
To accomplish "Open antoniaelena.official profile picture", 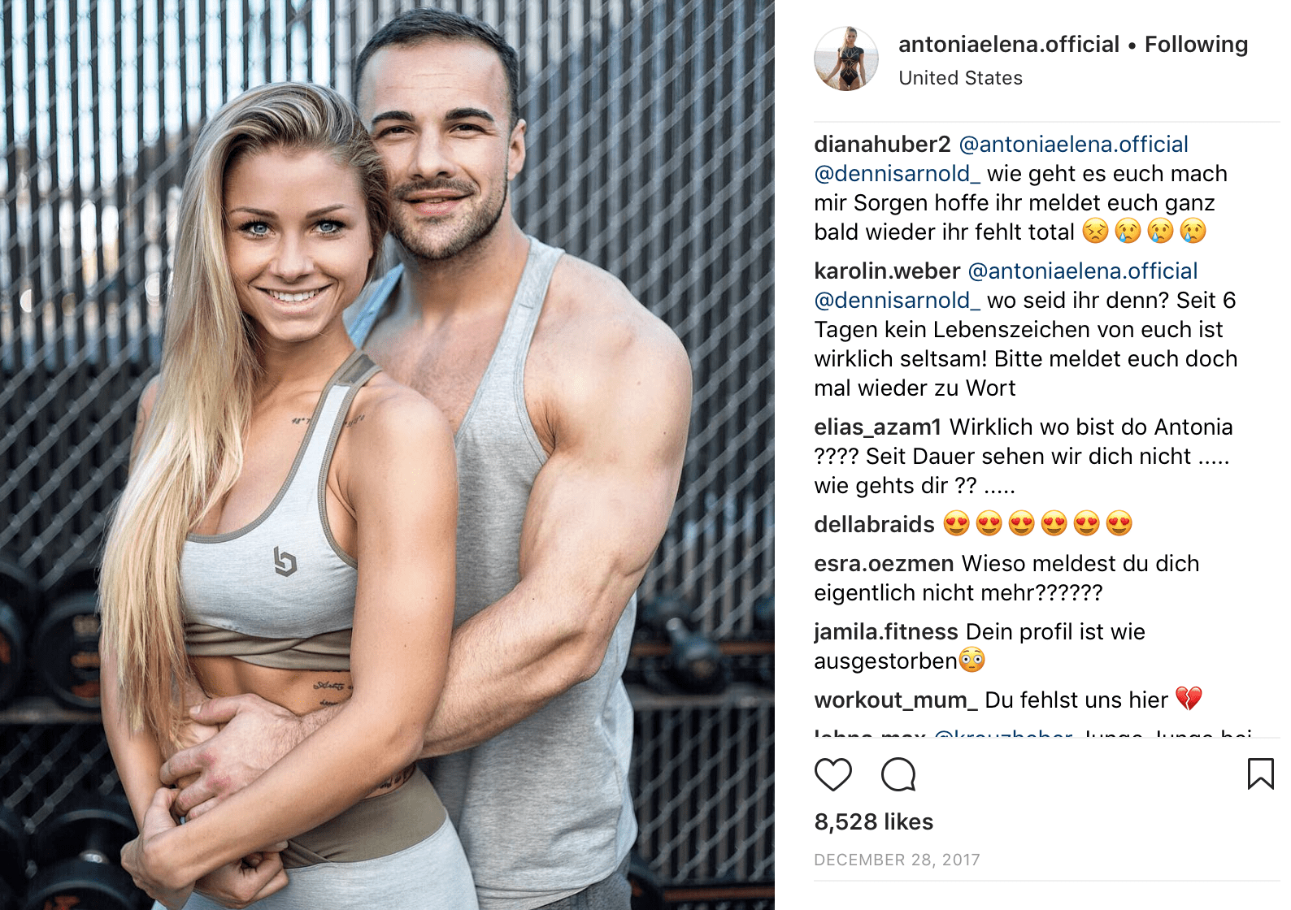I will click(846, 58).
